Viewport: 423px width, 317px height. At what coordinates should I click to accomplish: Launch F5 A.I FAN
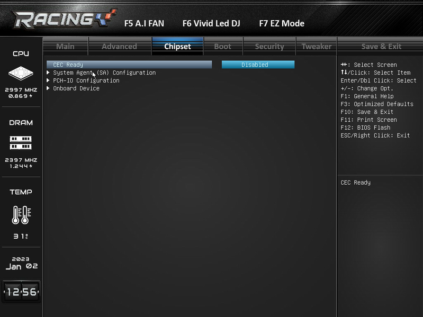pyautogui.click(x=144, y=23)
